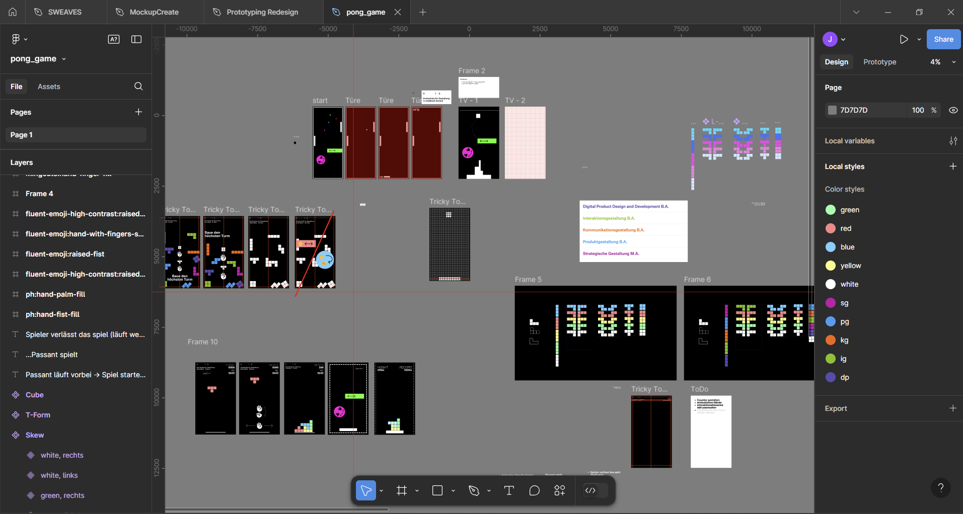Viewport: 963px width, 514px height.
Task: Click the Share button
Action: [x=943, y=39]
